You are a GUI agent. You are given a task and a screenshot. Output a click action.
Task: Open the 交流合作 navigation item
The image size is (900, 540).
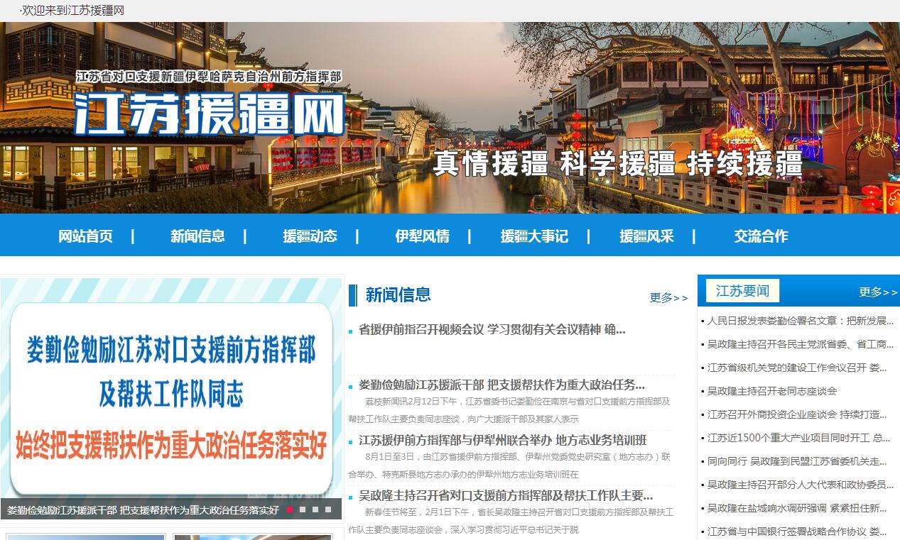pyautogui.click(x=761, y=236)
